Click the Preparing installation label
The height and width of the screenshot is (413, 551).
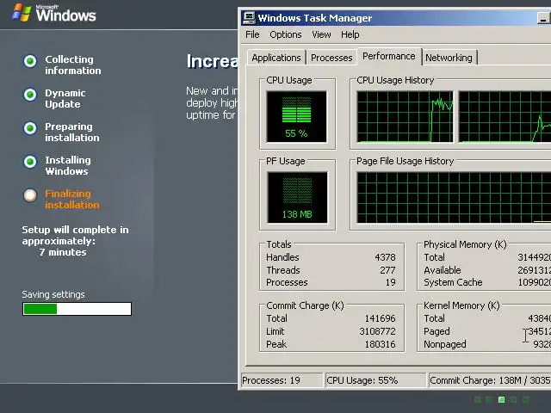pos(72,132)
